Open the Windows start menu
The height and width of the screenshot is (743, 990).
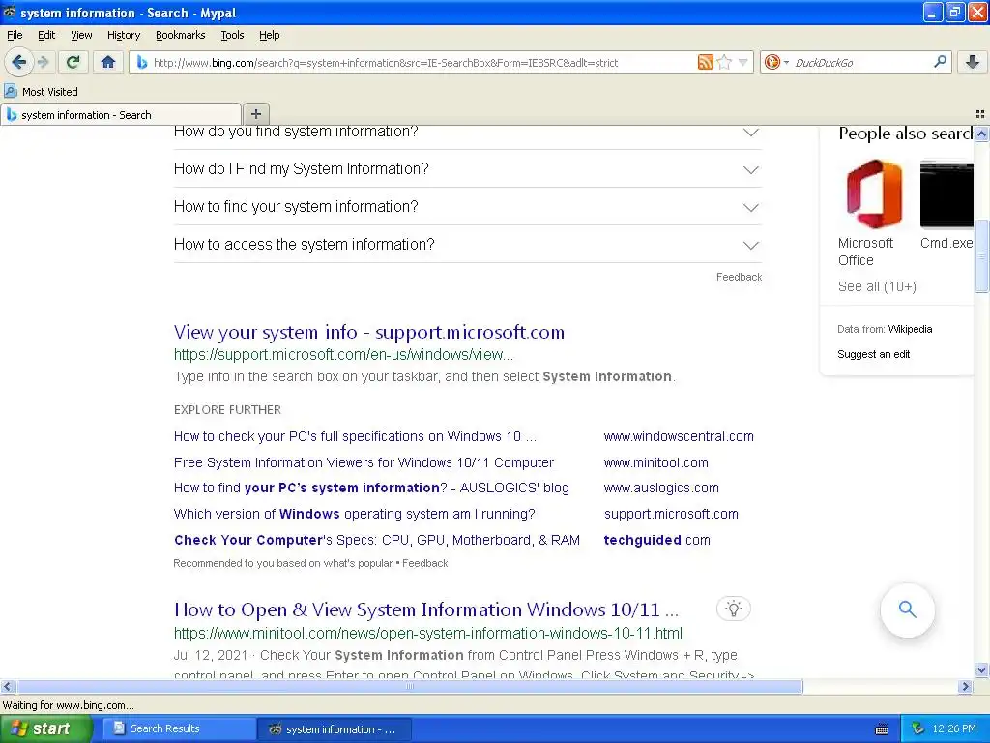point(45,729)
